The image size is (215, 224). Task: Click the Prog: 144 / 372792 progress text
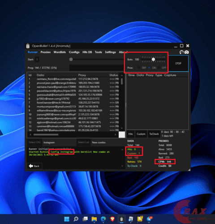pyautogui.click(x=42, y=68)
